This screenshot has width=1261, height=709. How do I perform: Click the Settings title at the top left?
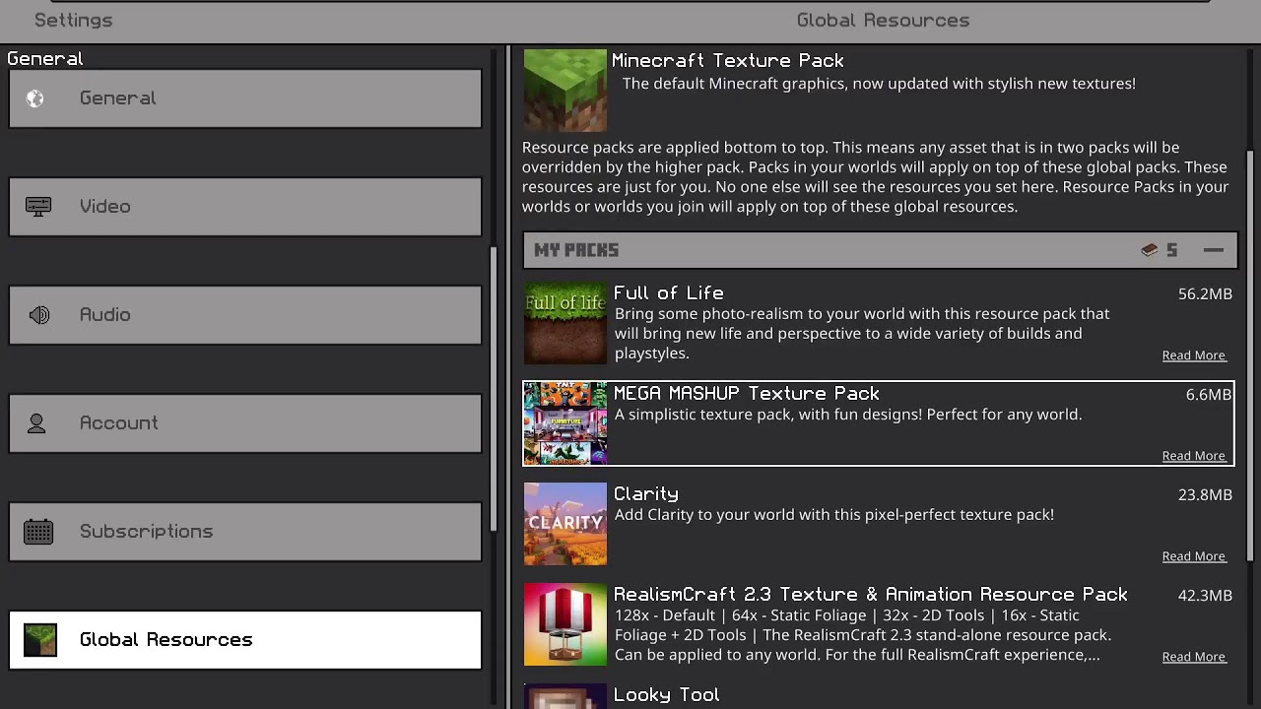[x=74, y=21]
